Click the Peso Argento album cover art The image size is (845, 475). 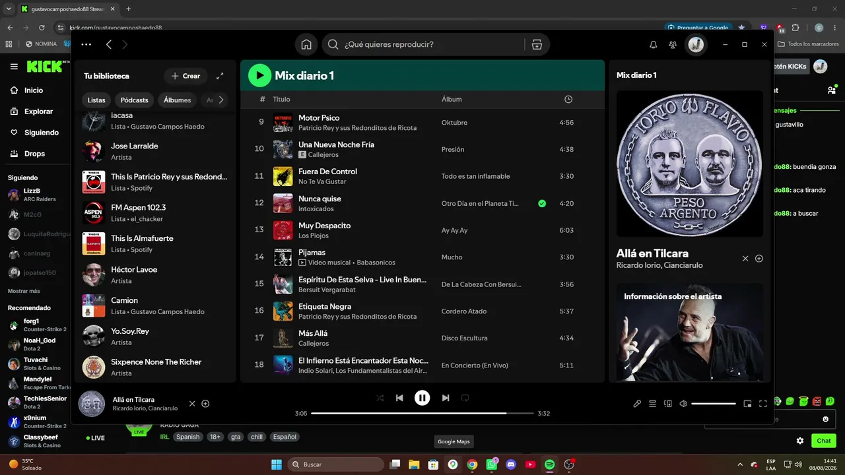click(690, 164)
